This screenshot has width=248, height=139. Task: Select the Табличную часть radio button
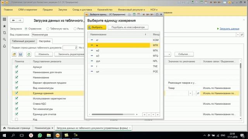[48, 29]
